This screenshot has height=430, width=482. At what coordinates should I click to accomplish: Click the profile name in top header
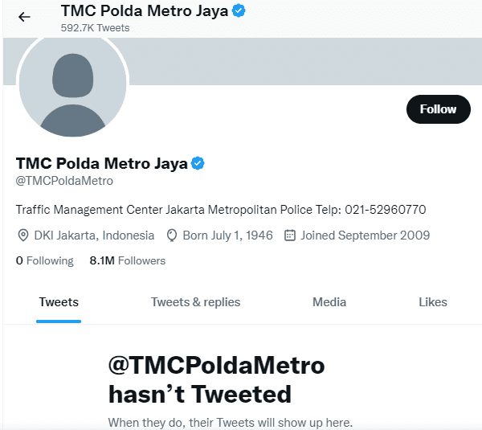(145, 11)
